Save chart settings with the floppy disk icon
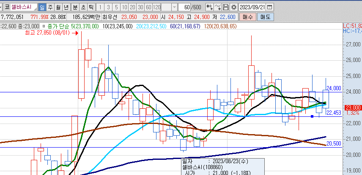Screen dimensions: 362x175 [226, 7]
